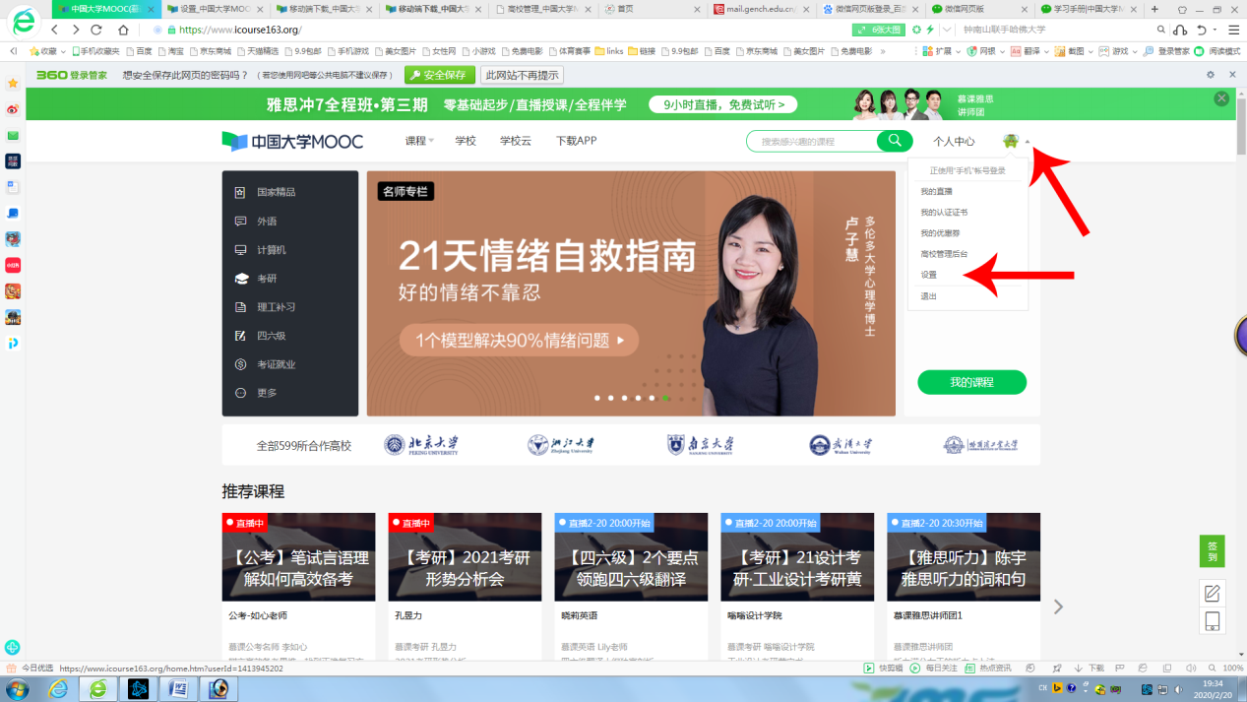Screen dimensions: 1247x702
Task: Click the browser refresh icon
Action: pyautogui.click(x=96, y=30)
